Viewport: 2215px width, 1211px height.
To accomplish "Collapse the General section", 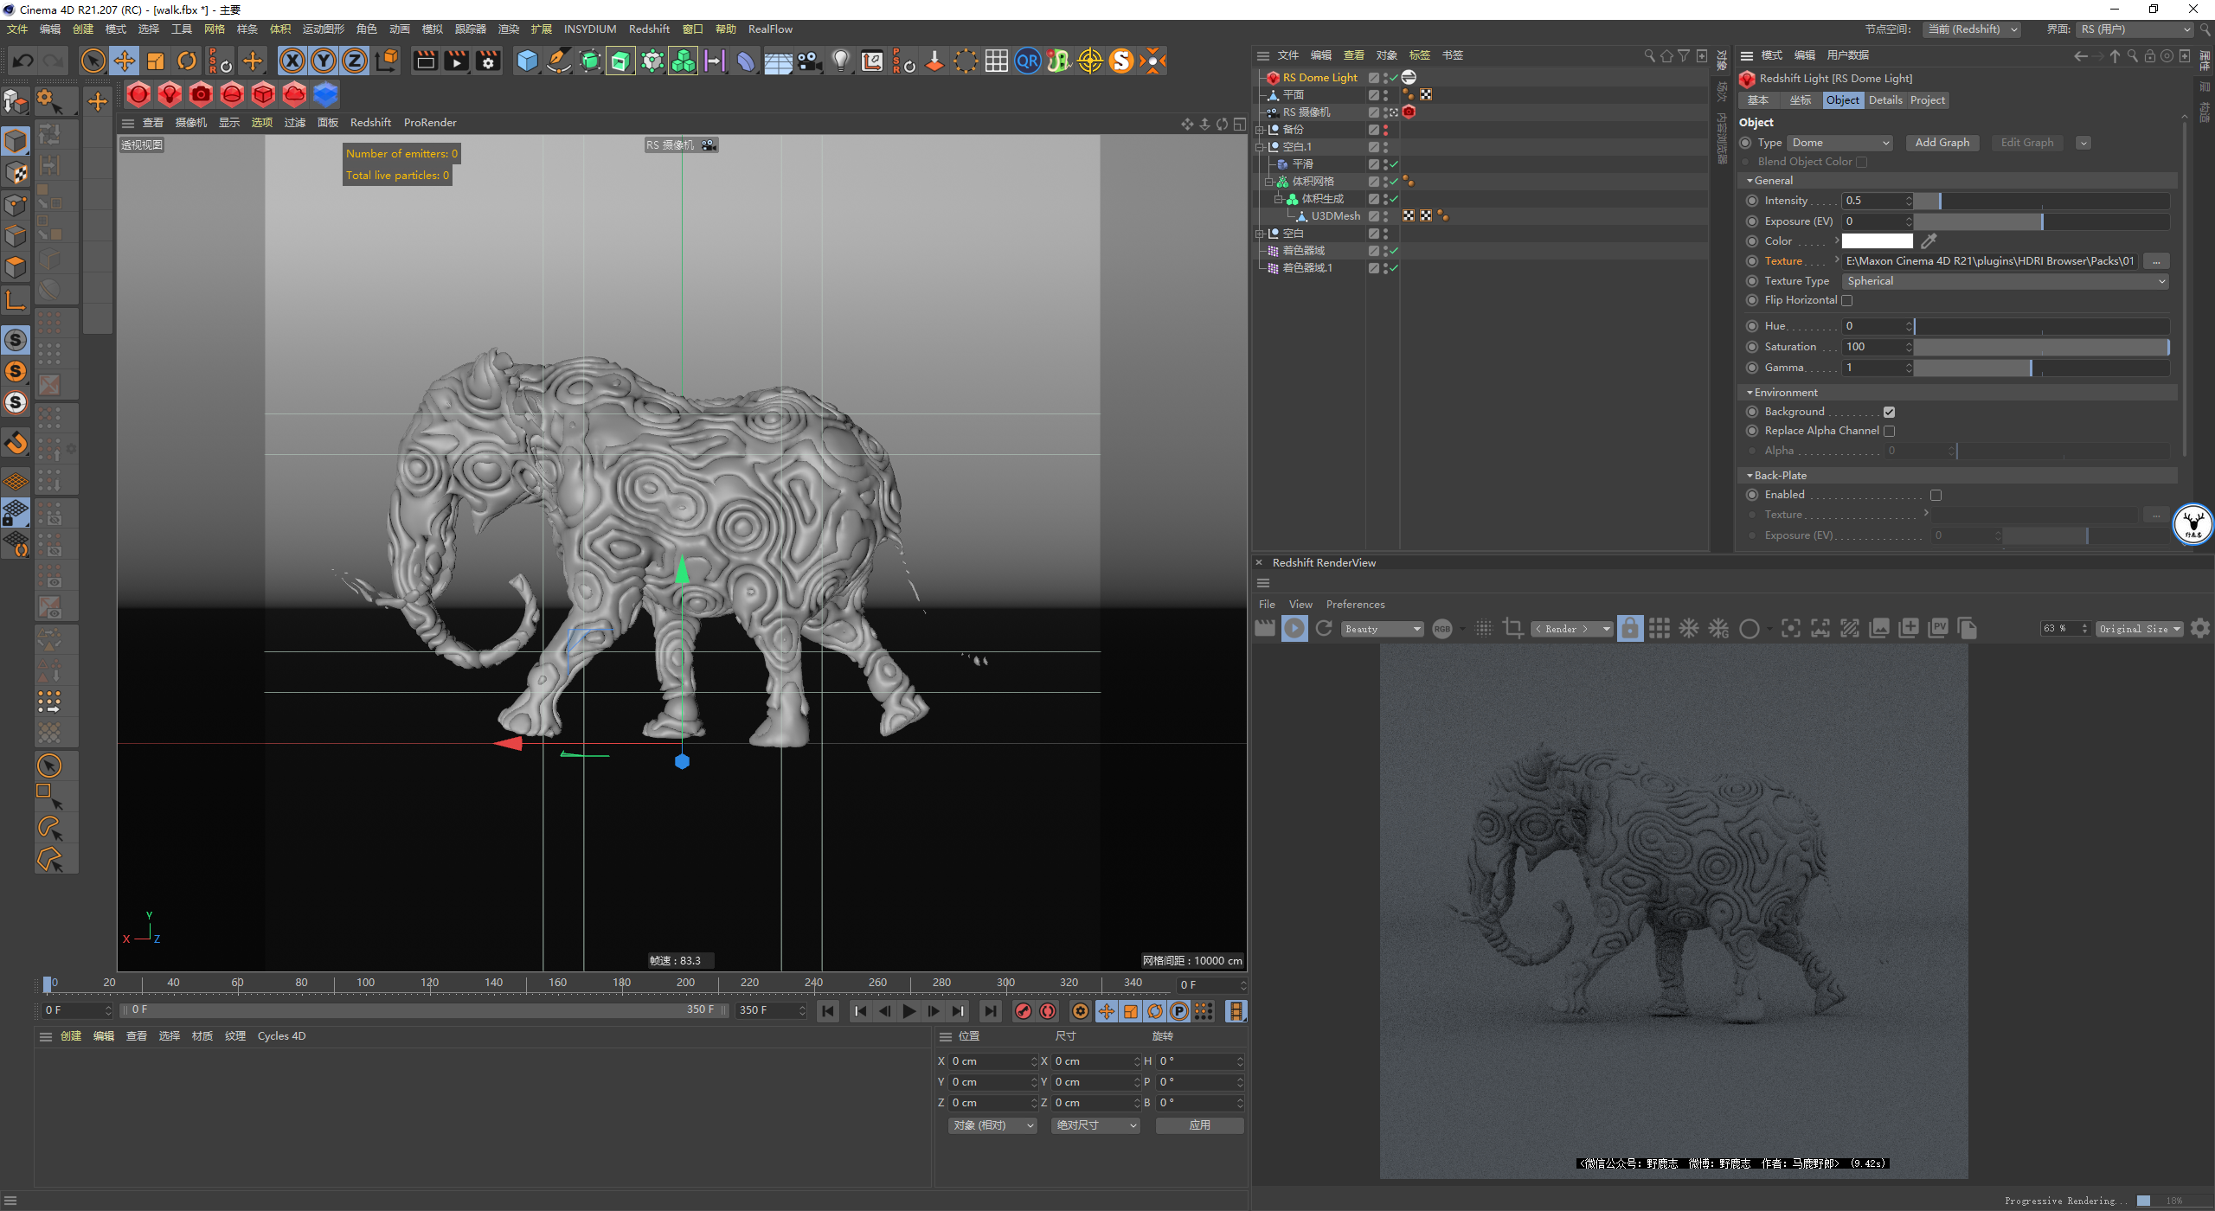I will (1750, 181).
